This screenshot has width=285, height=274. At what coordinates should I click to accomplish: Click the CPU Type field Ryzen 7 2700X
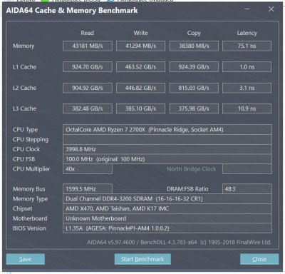tap(167, 130)
